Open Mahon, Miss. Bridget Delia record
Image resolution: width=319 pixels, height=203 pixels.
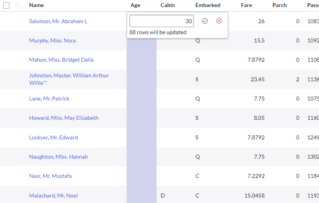pos(61,60)
